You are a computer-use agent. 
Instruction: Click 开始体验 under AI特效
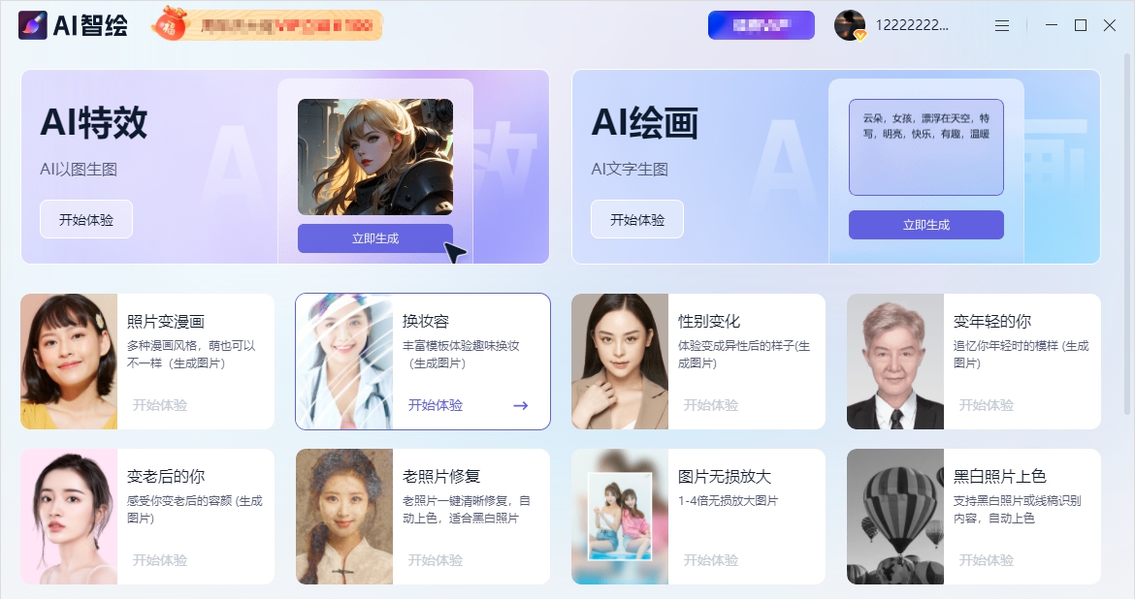pos(86,219)
